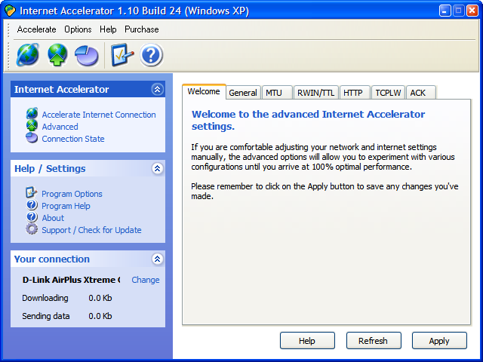Click the checklist icon beside Program Options
This screenshot has width=483, height=362.
tap(32, 193)
